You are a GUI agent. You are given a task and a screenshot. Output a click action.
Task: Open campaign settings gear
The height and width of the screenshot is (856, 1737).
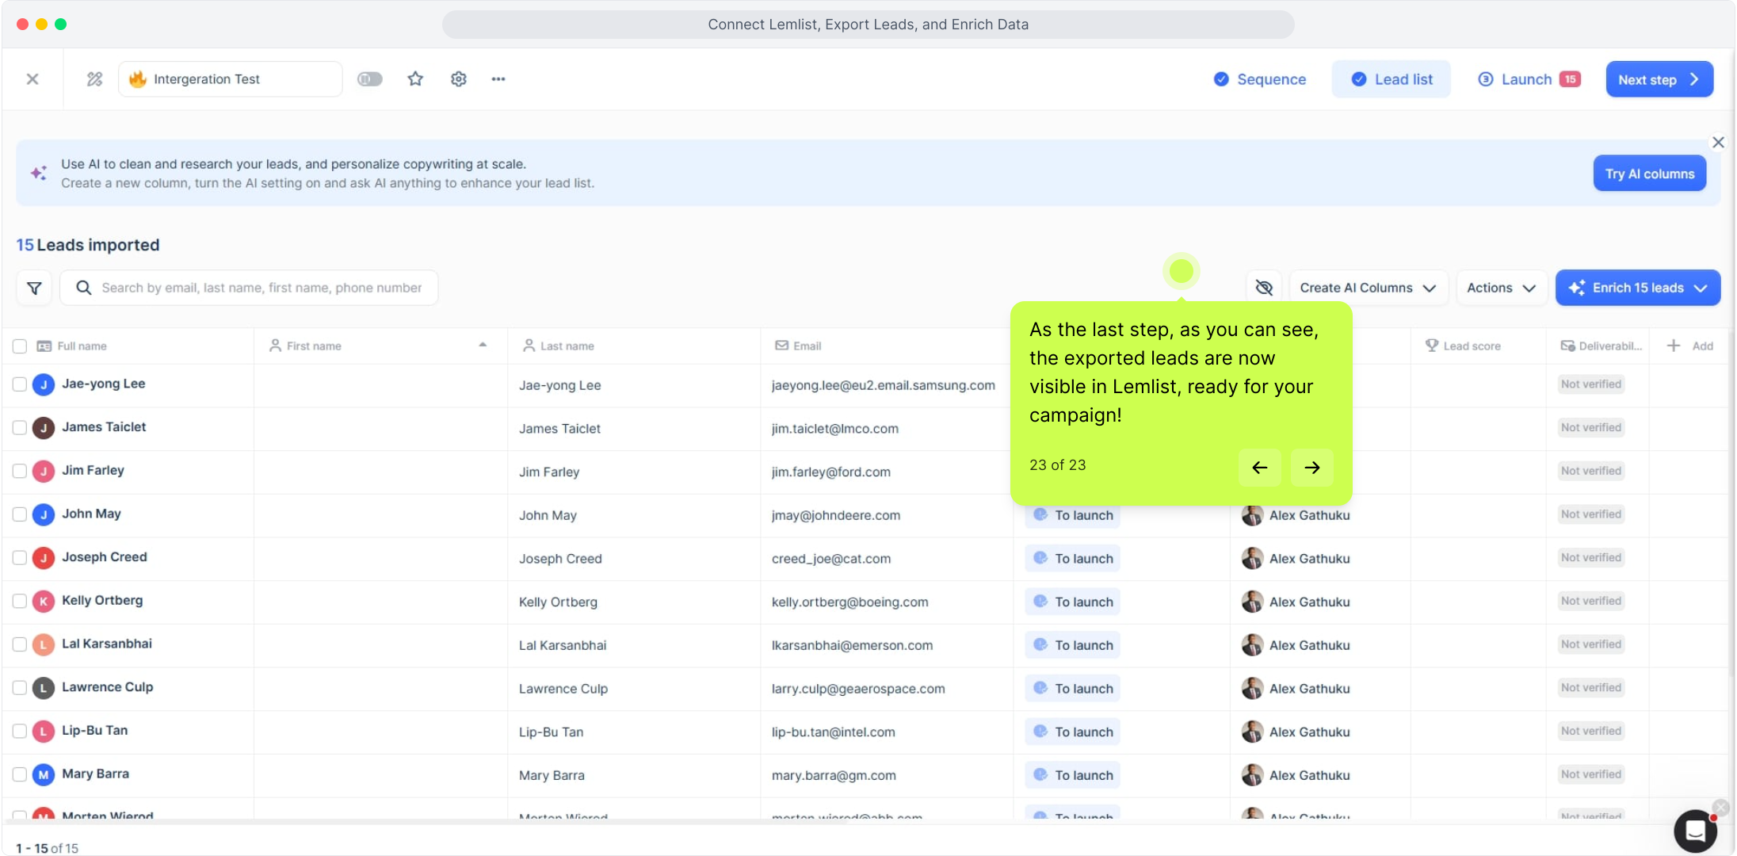point(459,79)
